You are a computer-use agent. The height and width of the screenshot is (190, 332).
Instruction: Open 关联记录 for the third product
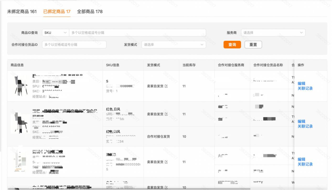point(305,164)
